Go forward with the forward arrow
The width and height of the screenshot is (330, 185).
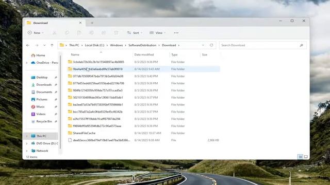[37, 45]
